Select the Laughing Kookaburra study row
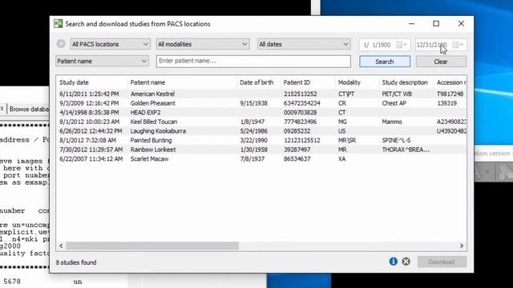This screenshot has height=288, width=513. (261, 131)
